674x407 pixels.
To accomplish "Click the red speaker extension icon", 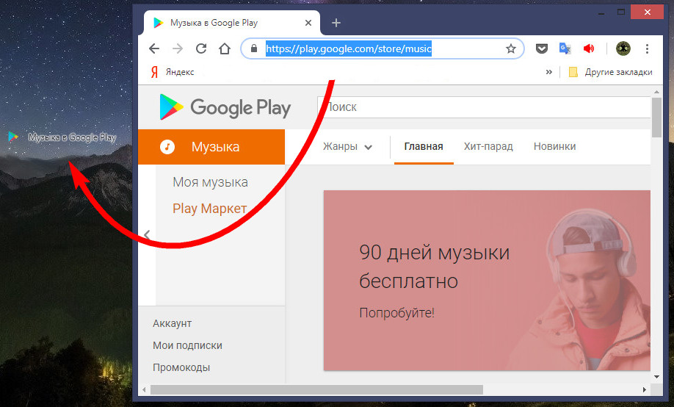I will point(588,48).
